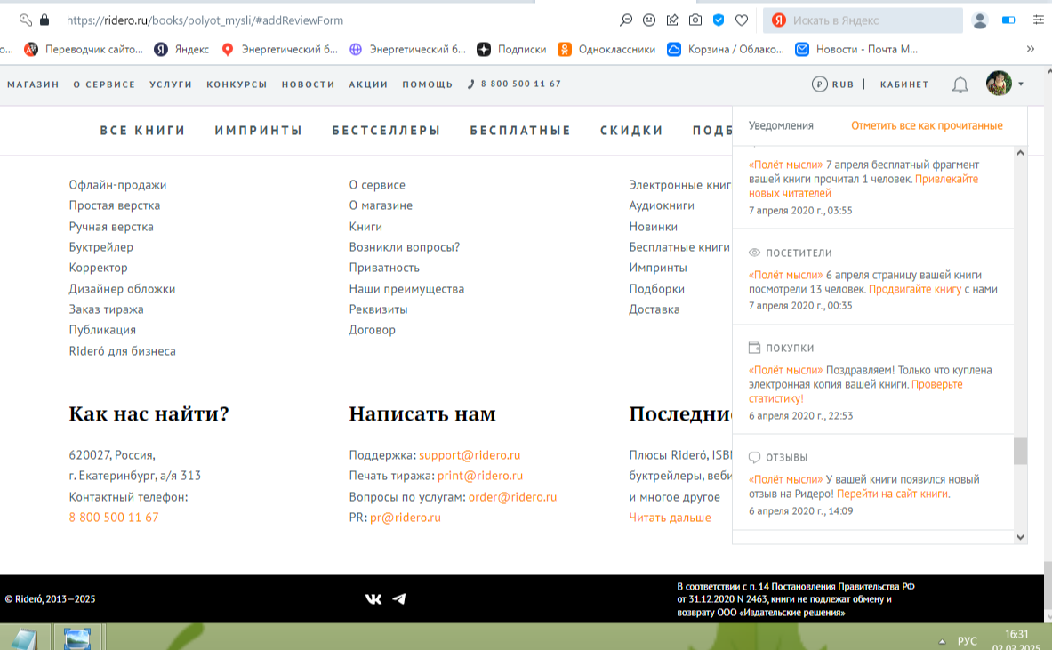Switch keyboard language via РУС indicator
Image resolution: width=1052 pixels, height=650 pixels.
tap(967, 641)
